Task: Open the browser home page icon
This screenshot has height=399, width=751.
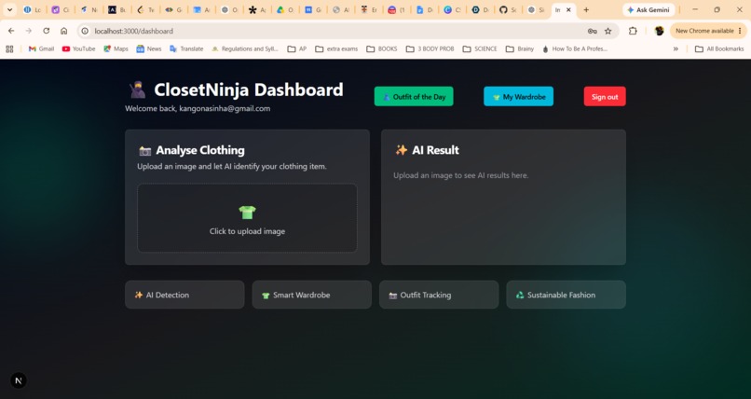Action: pos(63,31)
